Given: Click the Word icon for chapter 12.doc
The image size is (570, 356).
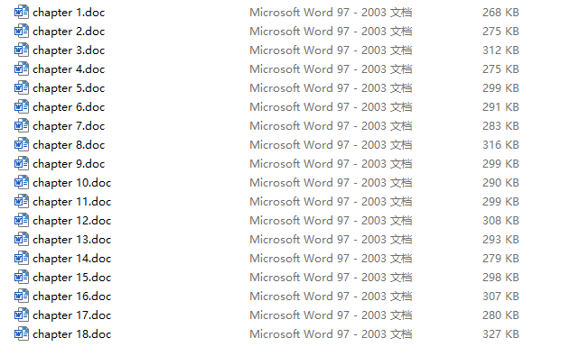Looking at the screenshot, I should coord(22,221).
